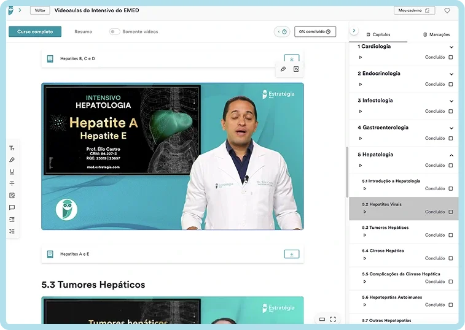Click the indent list tool in left toolbar
The width and height of the screenshot is (465, 330).
pos(12,219)
